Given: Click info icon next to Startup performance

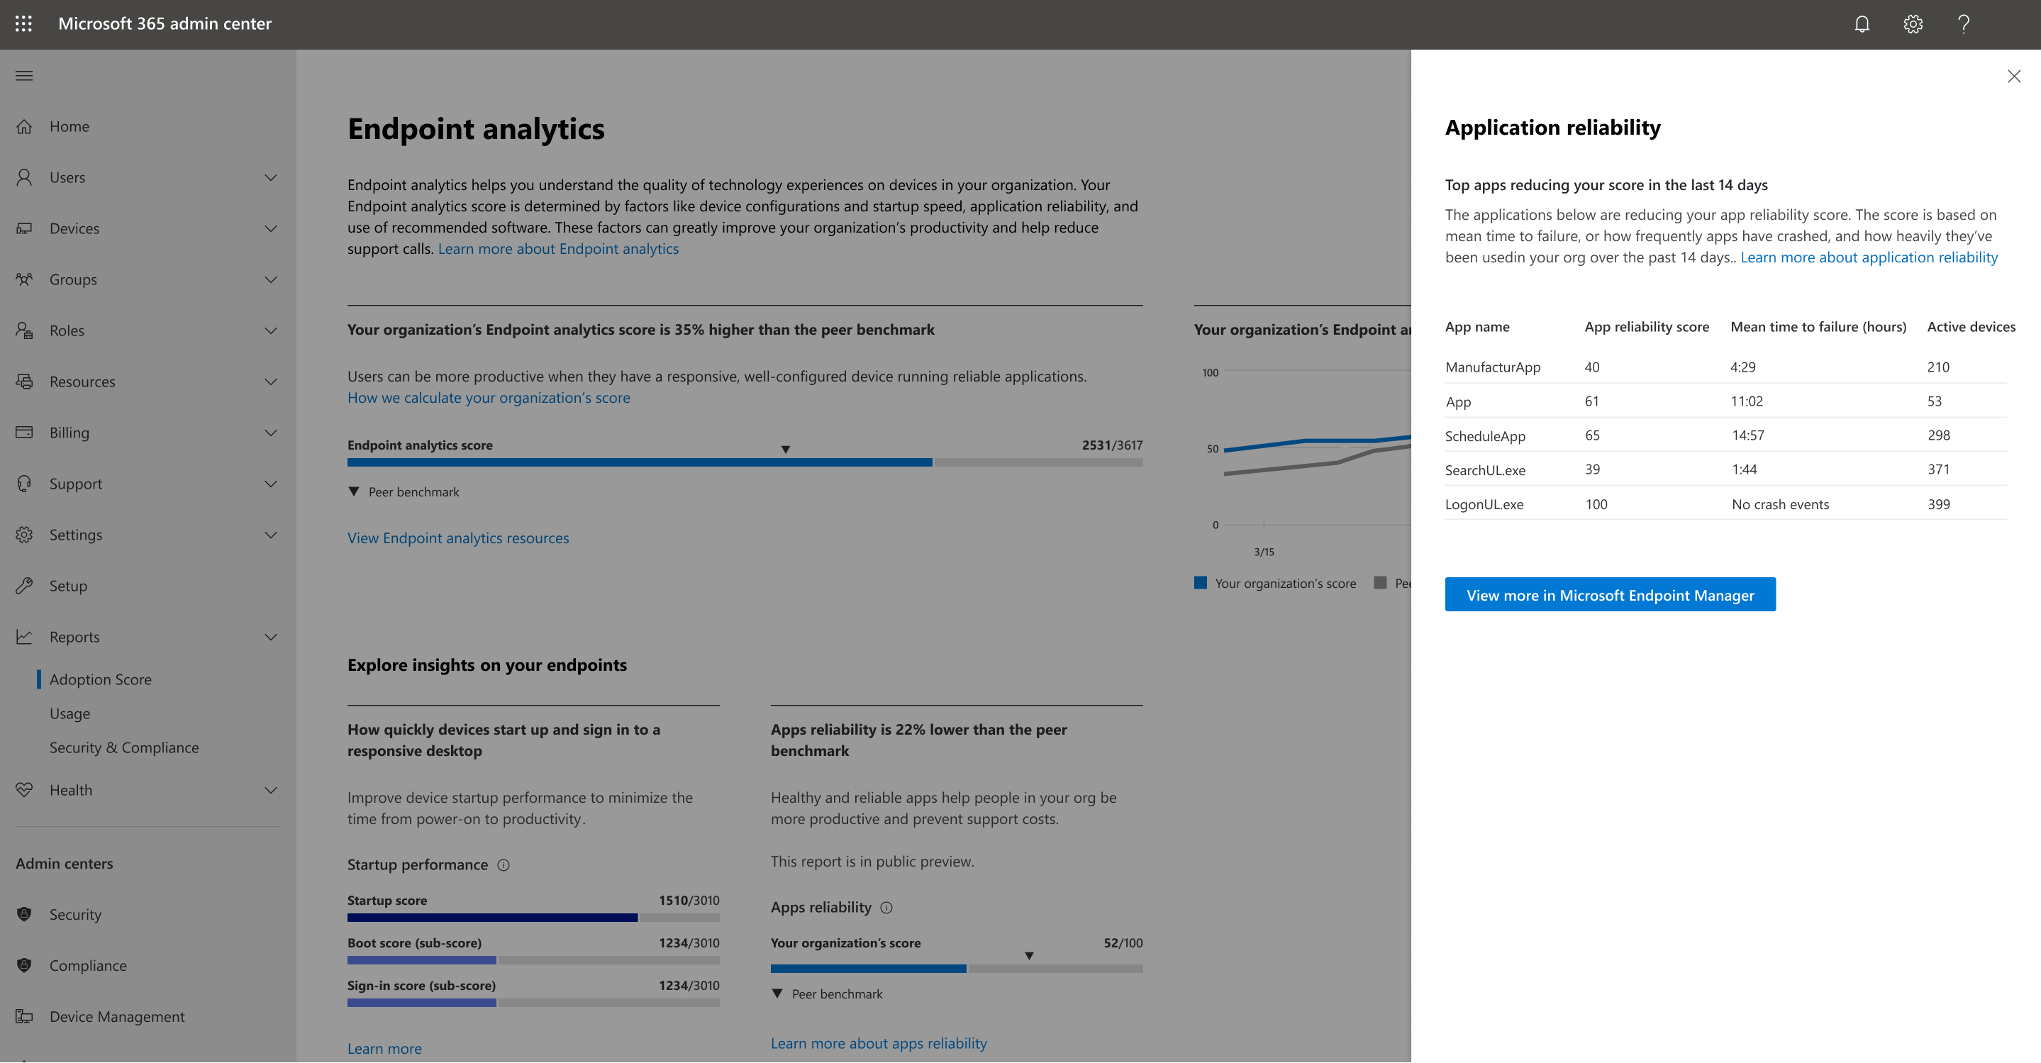Looking at the screenshot, I should tap(503, 865).
